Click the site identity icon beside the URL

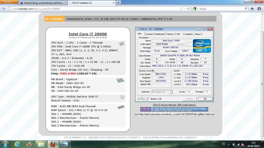10,9
